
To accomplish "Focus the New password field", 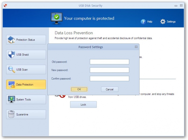I will pyautogui.click(x=110, y=70).
